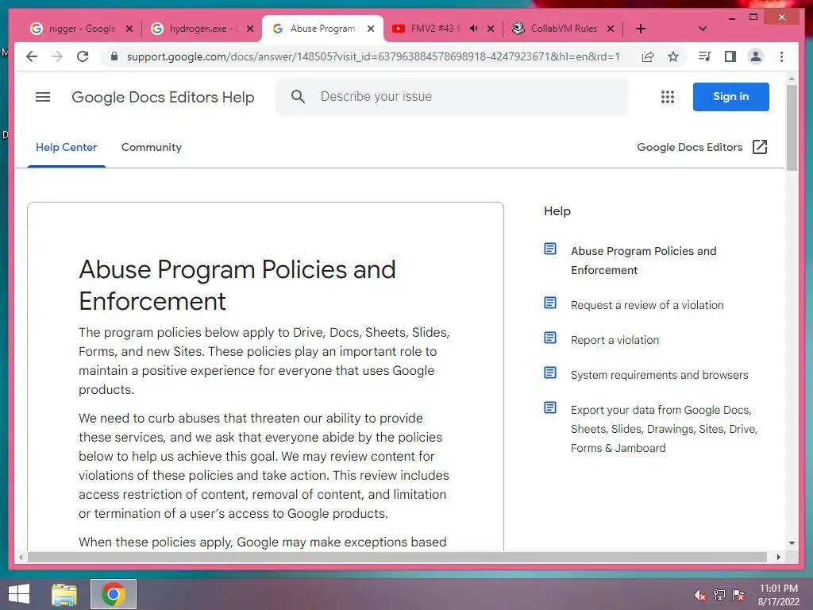Image resolution: width=813 pixels, height=610 pixels.
Task: Focus the Describe your issue field
Action: click(452, 96)
